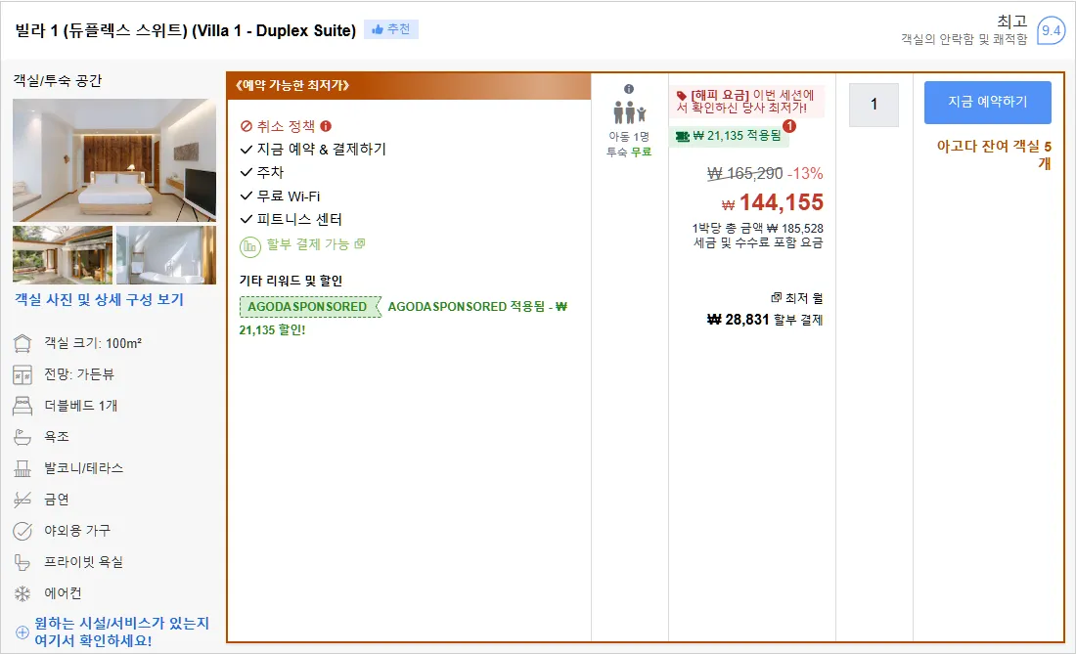
Task: Click the red info icon beside 취소 정책
Action: coord(326,126)
